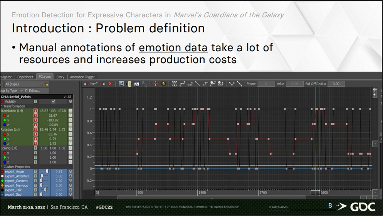Click the first clock-tangent icon in the toolbar

tap(213, 84)
